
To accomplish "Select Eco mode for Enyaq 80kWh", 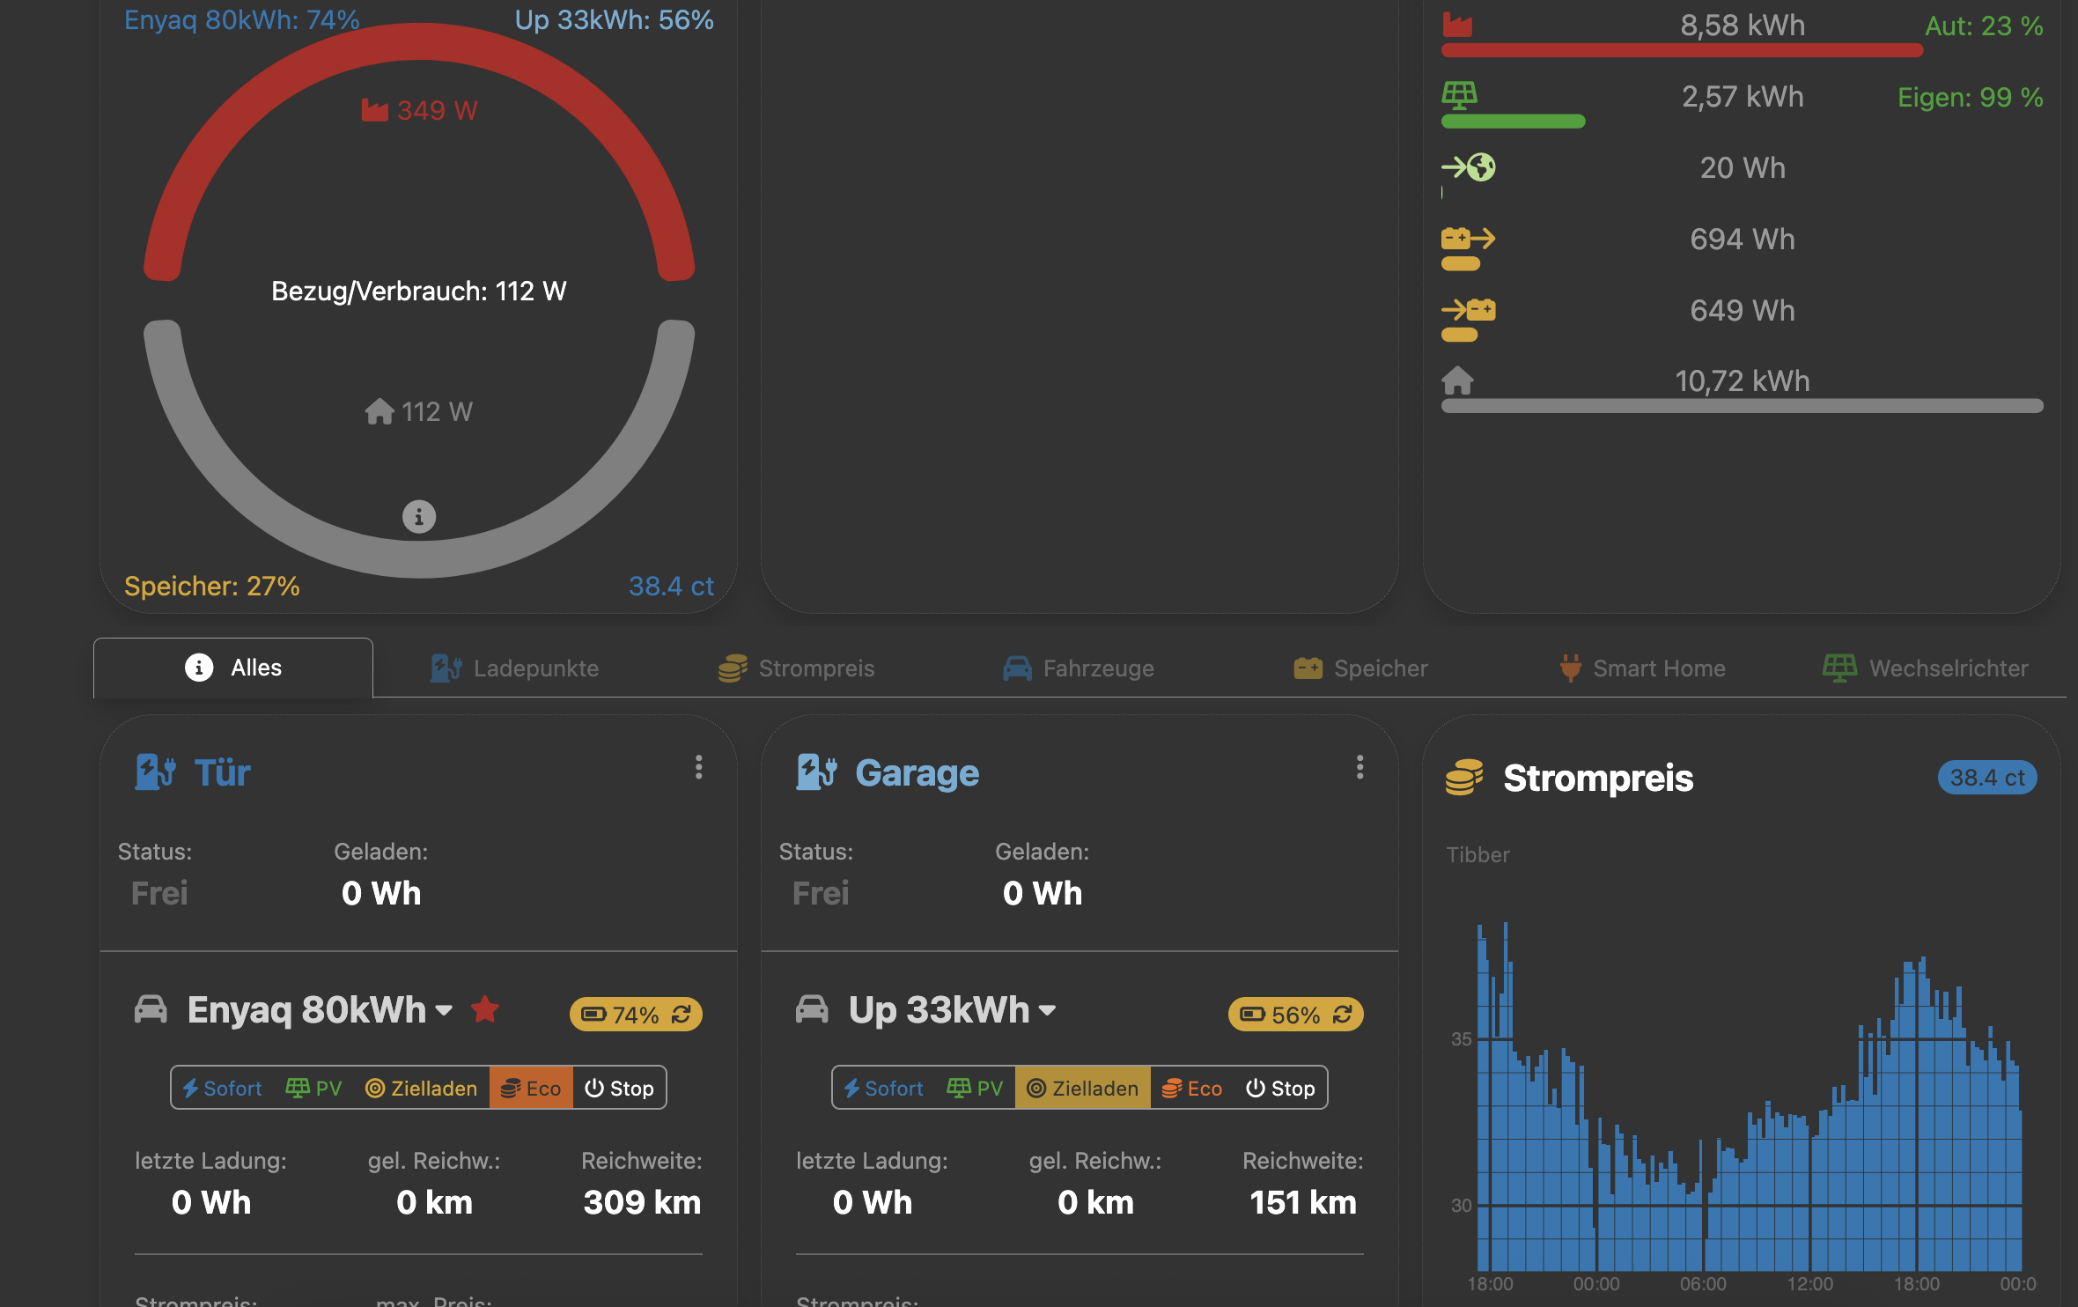I will (531, 1089).
